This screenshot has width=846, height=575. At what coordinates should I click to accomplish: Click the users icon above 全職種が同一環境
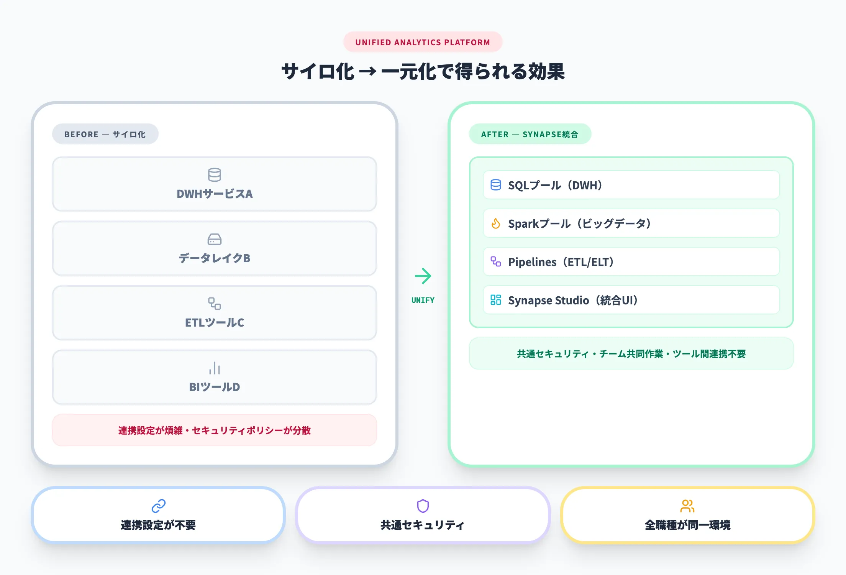click(687, 506)
